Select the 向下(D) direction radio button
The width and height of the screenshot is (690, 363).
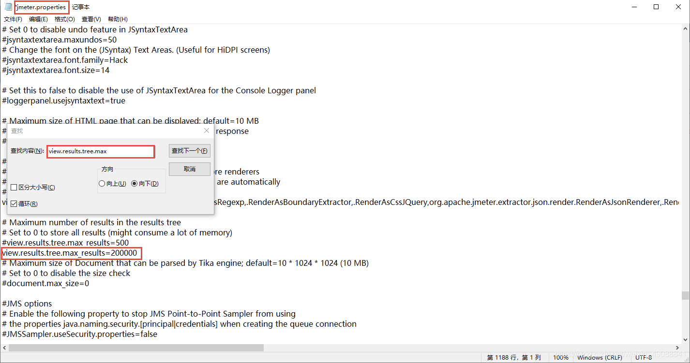[x=135, y=184]
